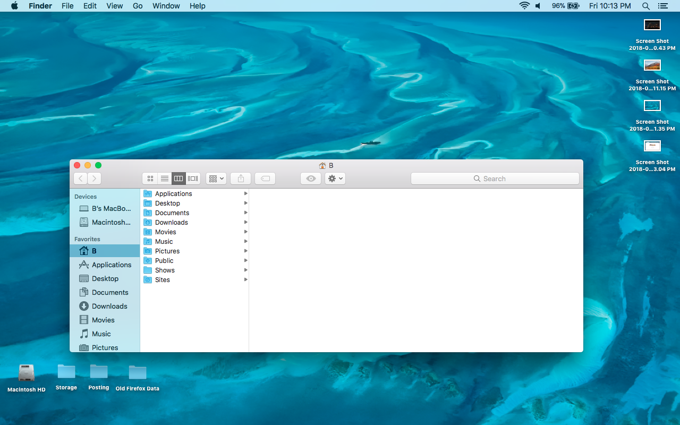The width and height of the screenshot is (680, 425).
Task: Click the Back navigation button
Action: point(81,178)
